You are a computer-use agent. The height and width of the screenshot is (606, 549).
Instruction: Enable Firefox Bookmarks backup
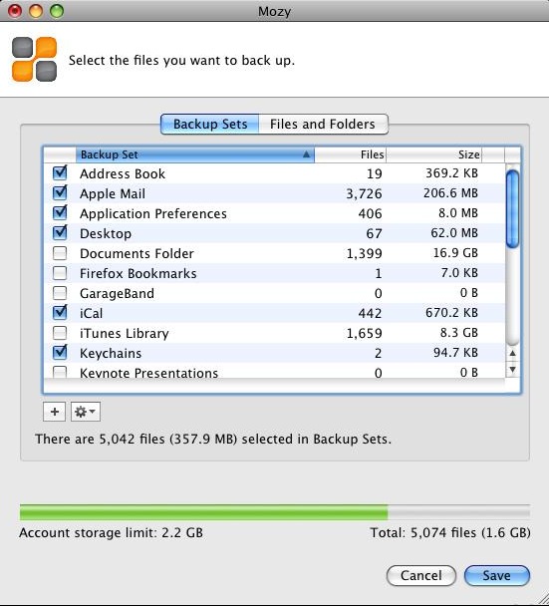click(60, 273)
